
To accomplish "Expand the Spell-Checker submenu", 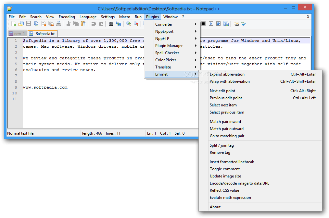I will 172,53.
